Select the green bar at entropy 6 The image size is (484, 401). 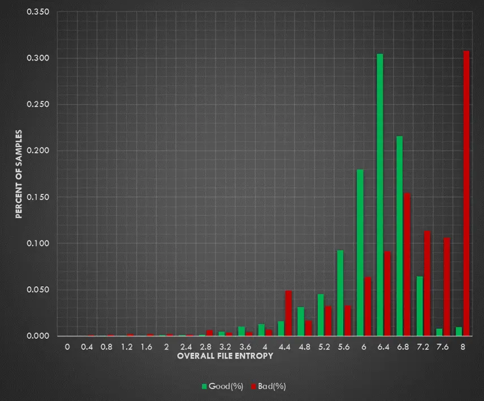(x=360, y=253)
